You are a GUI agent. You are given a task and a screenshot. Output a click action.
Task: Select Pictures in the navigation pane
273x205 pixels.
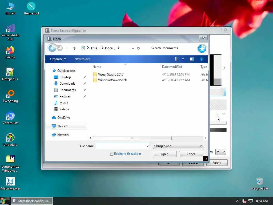click(x=62, y=96)
